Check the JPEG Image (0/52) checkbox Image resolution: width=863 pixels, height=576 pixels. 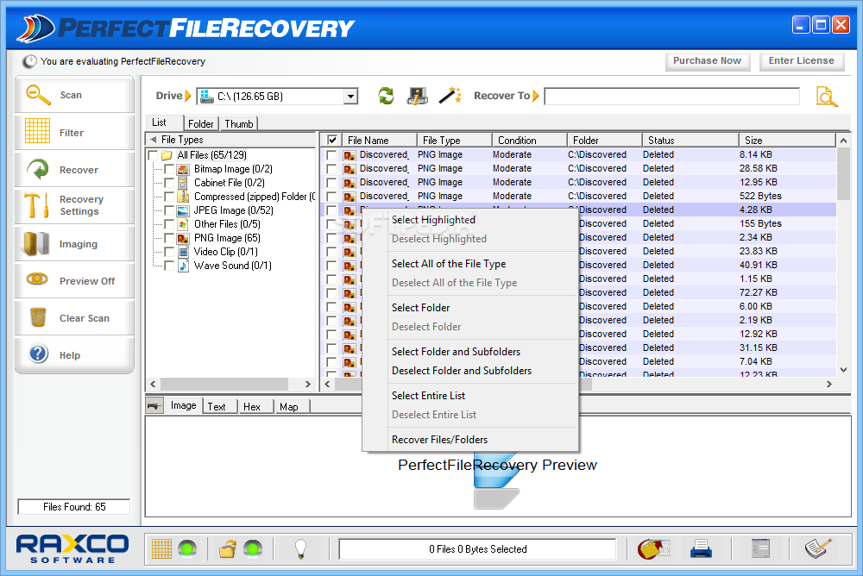pyautogui.click(x=169, y=210)
